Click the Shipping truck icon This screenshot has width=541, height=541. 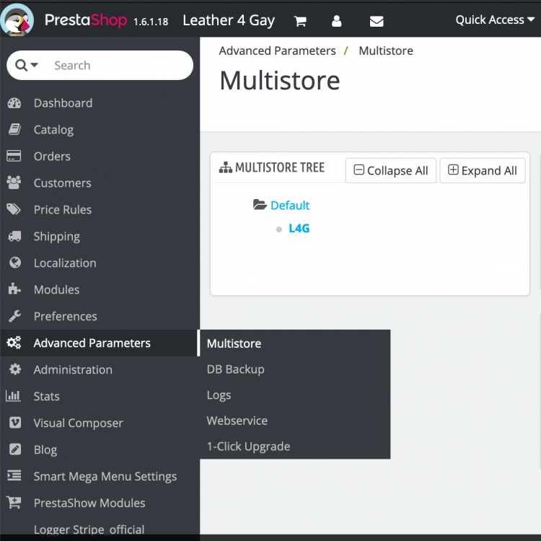(14, 236)
